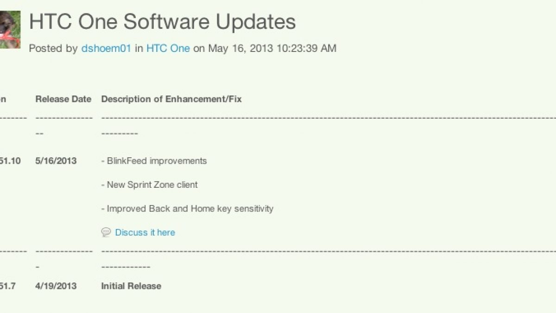Viewport: 556px width, 313px height.
Task: Click the Posted by label text
Action: coord(53,48)
